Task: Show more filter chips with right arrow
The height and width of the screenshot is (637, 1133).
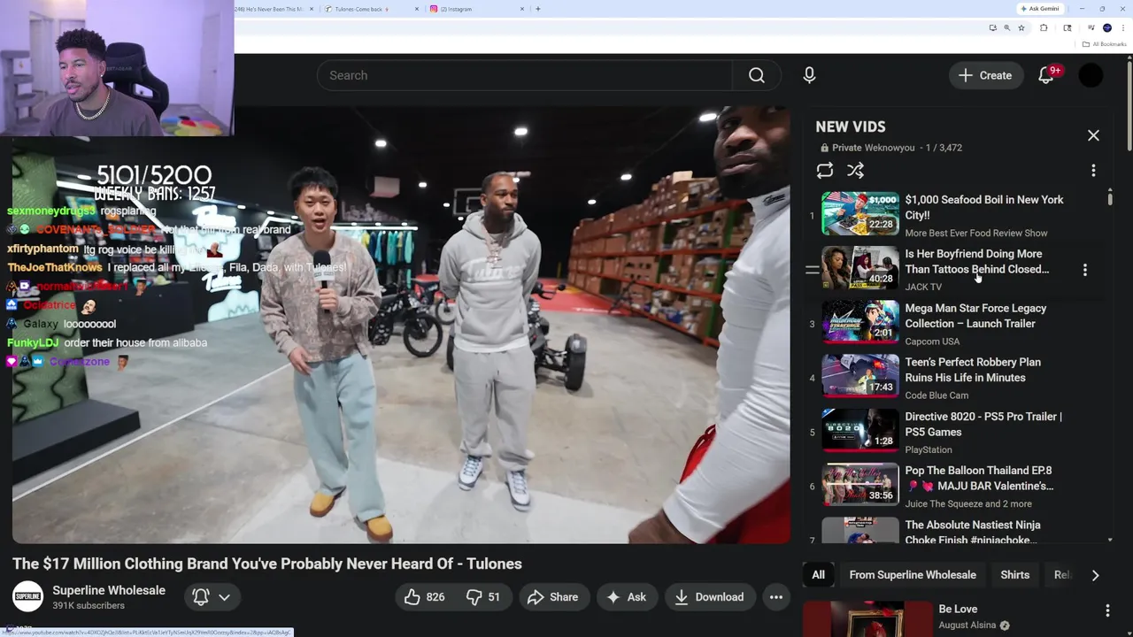Action: point(1095,575)
